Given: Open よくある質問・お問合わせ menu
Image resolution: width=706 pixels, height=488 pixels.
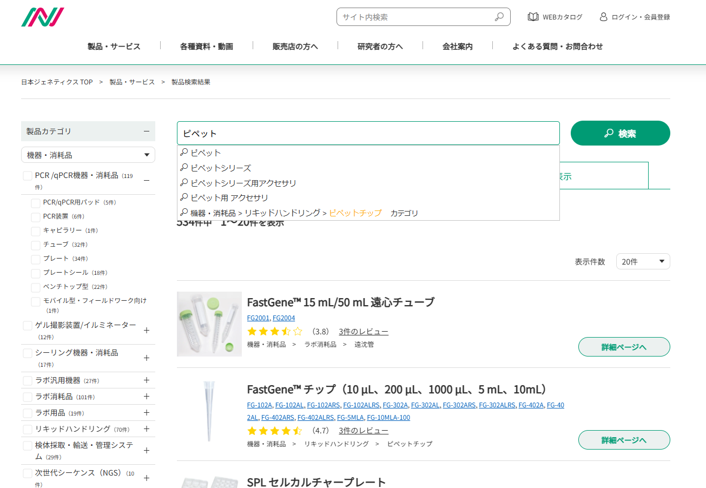Looking at the screenshot, I should 558,47.
